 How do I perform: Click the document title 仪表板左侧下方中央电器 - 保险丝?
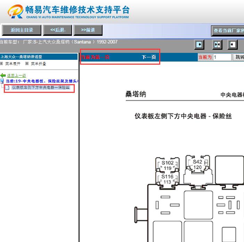point(183,116)
